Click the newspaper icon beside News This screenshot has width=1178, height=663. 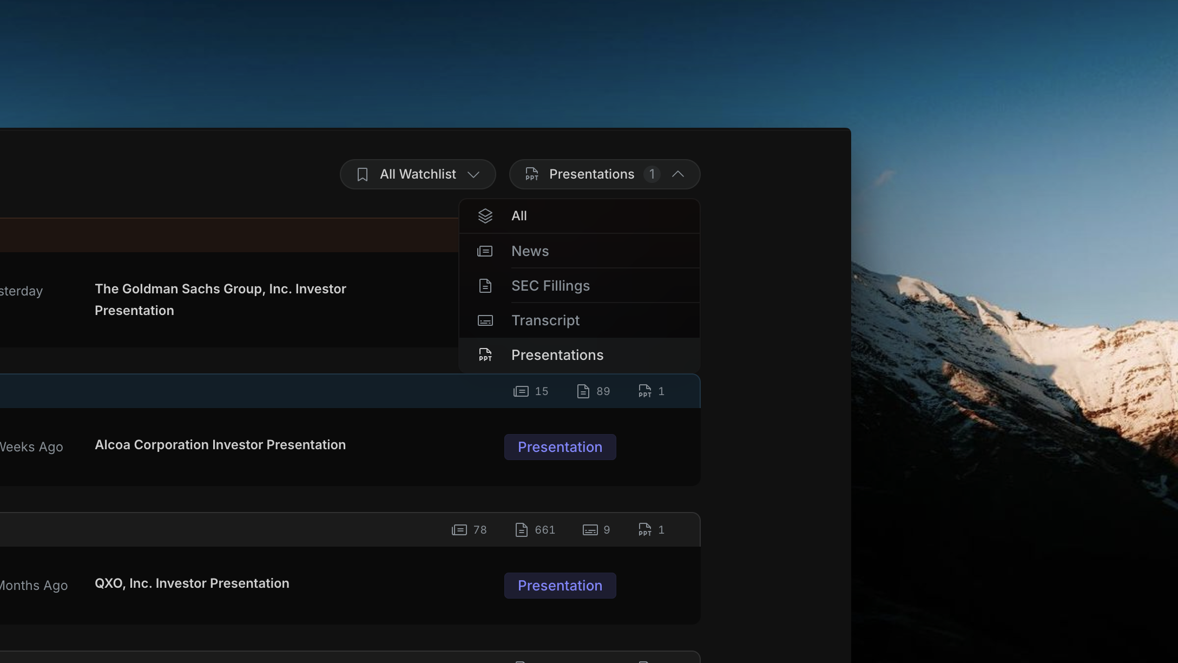coord(485,251)
